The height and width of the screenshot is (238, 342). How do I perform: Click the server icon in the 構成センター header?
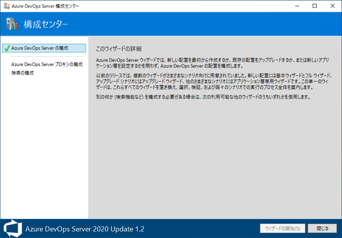(x=12, y=24)
